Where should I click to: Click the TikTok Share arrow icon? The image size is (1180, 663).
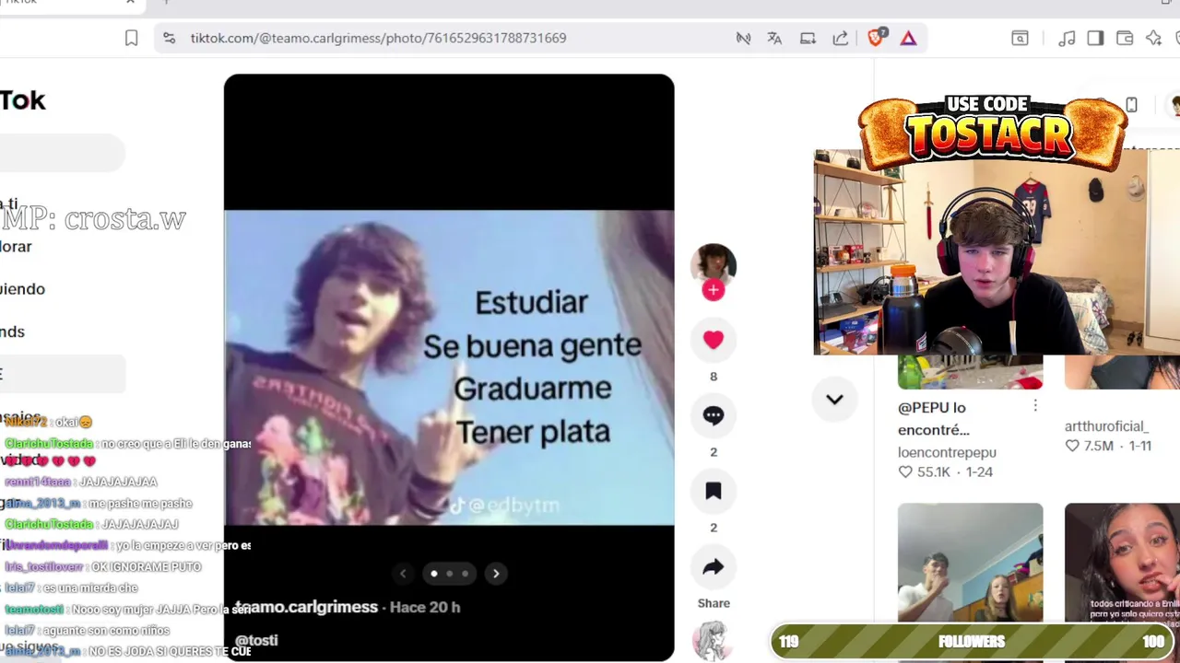click(x=714, y=566)
